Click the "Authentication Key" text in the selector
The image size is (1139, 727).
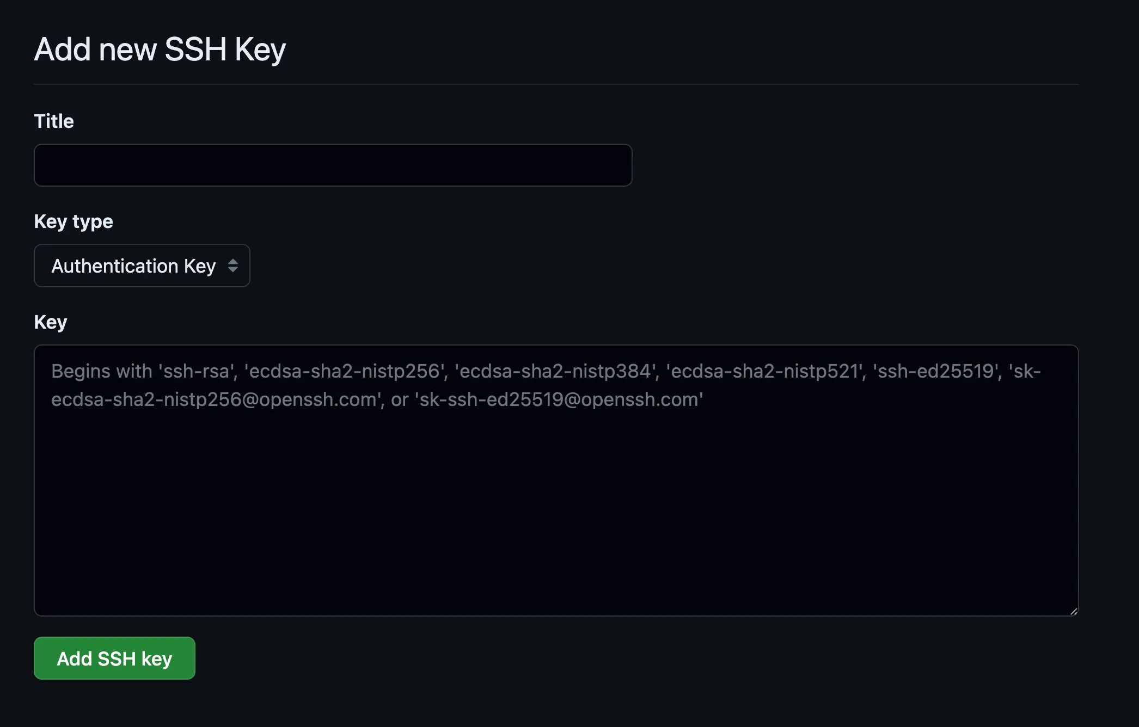(133, 266)
